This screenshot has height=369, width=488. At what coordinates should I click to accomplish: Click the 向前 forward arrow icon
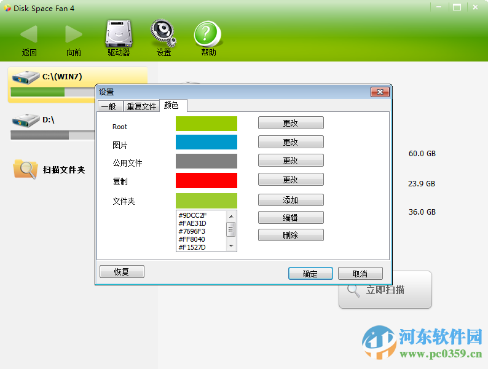(x=74, y=34)
